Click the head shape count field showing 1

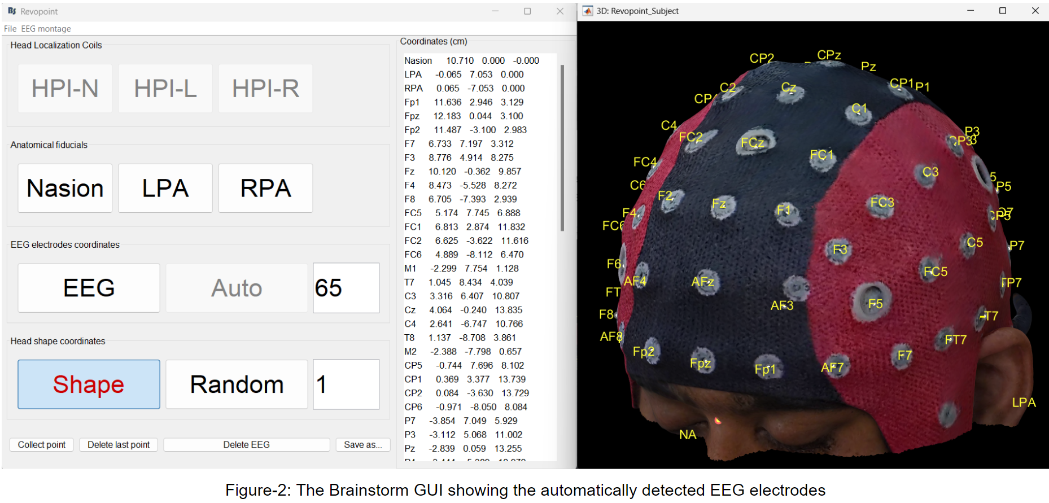(x=346, y=384)
